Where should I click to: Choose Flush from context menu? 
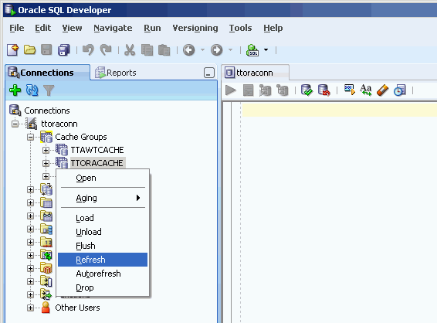point(103,246)
